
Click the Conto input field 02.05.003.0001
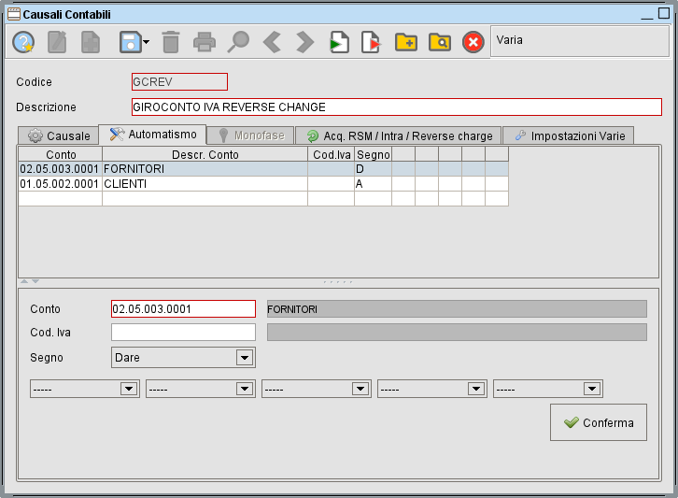point(183,309)
